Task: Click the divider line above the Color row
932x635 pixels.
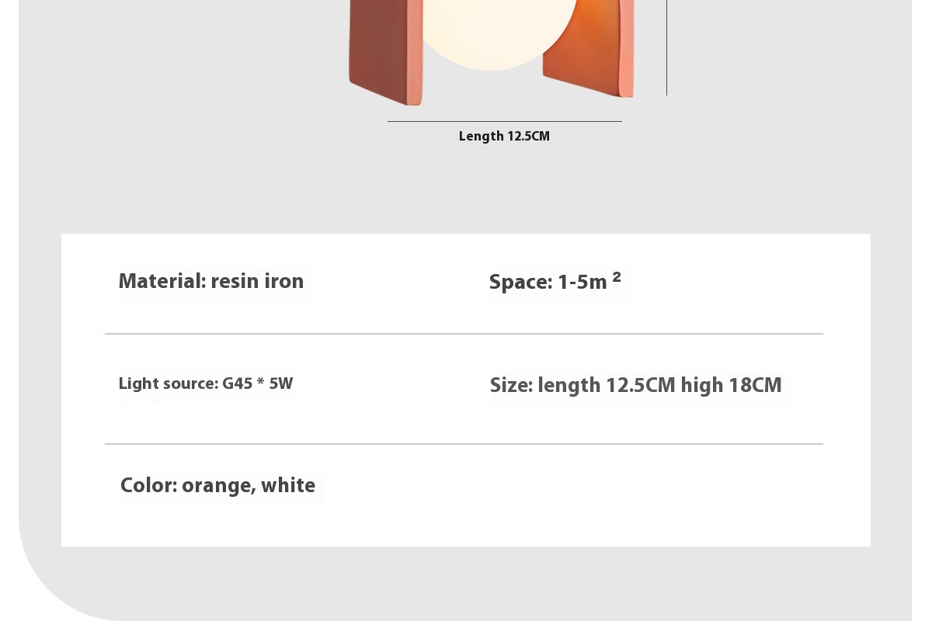Action: tap(464, 444)
